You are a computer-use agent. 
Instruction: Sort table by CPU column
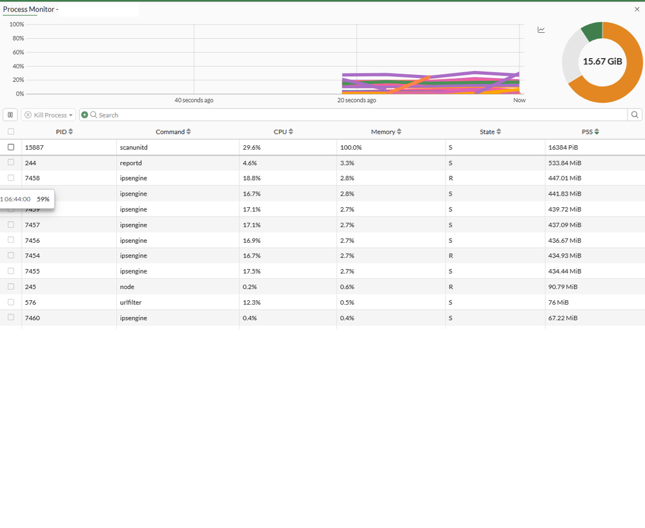(283, 132)
